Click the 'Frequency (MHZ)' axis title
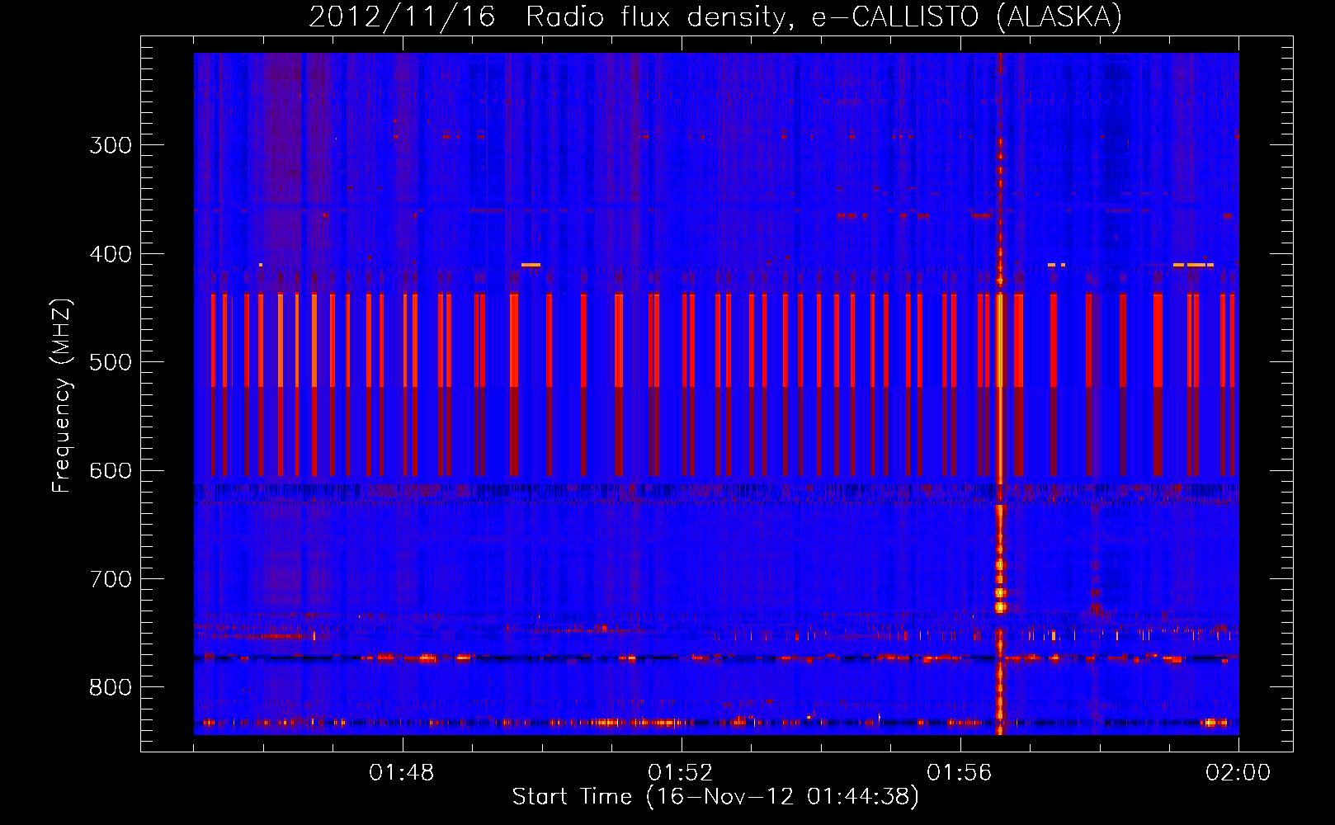Viewport: 1335px width, 825px height. 63,396
